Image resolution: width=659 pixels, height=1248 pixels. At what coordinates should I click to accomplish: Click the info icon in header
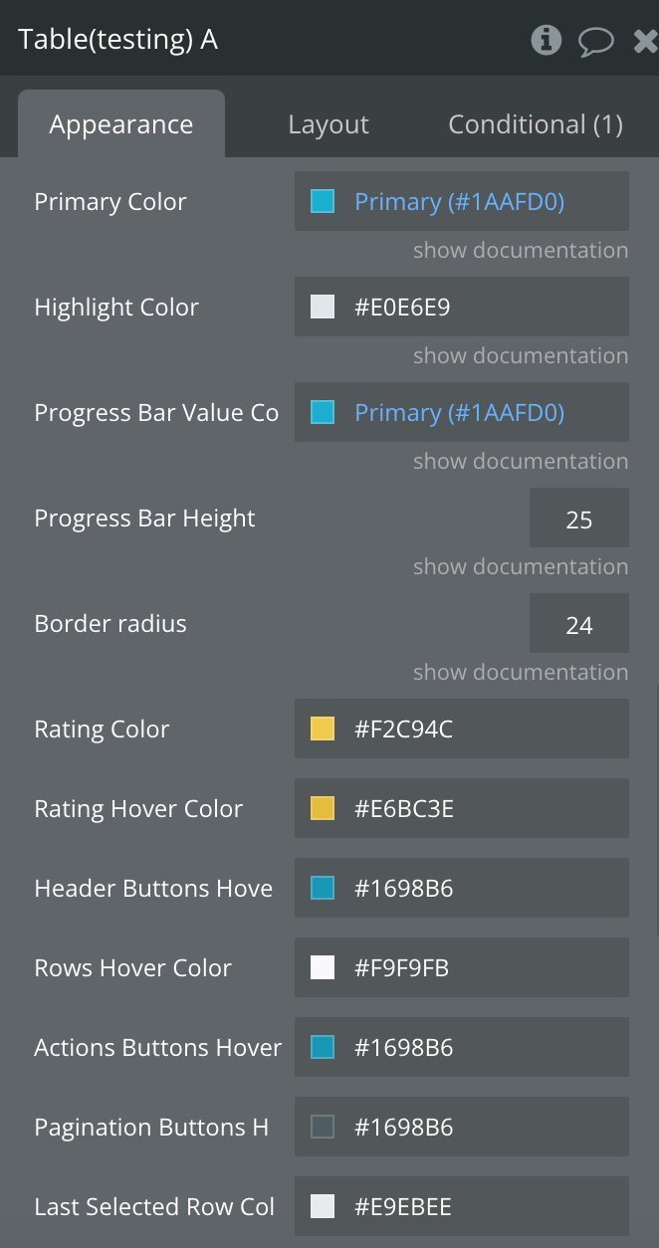(546, 40)
